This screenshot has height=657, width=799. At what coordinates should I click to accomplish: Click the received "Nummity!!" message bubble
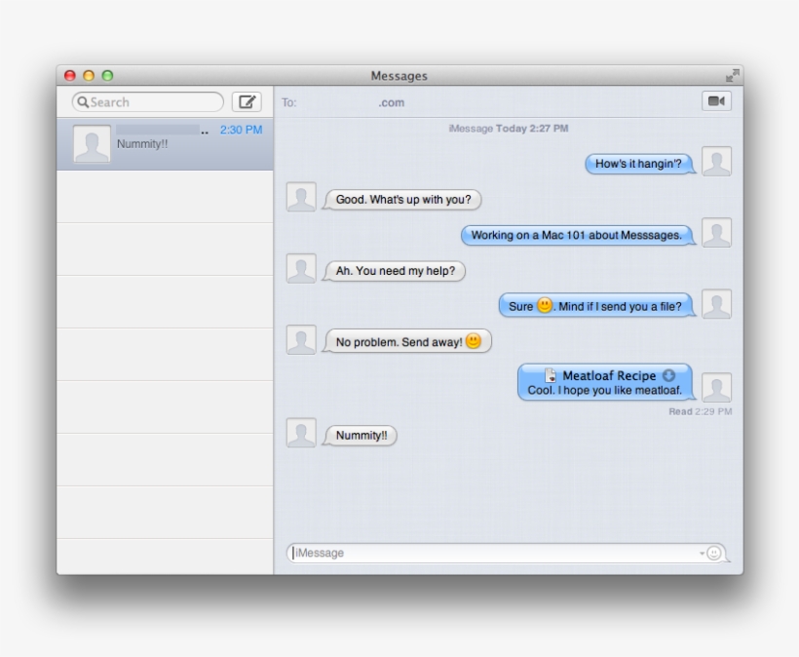[361, 436]
